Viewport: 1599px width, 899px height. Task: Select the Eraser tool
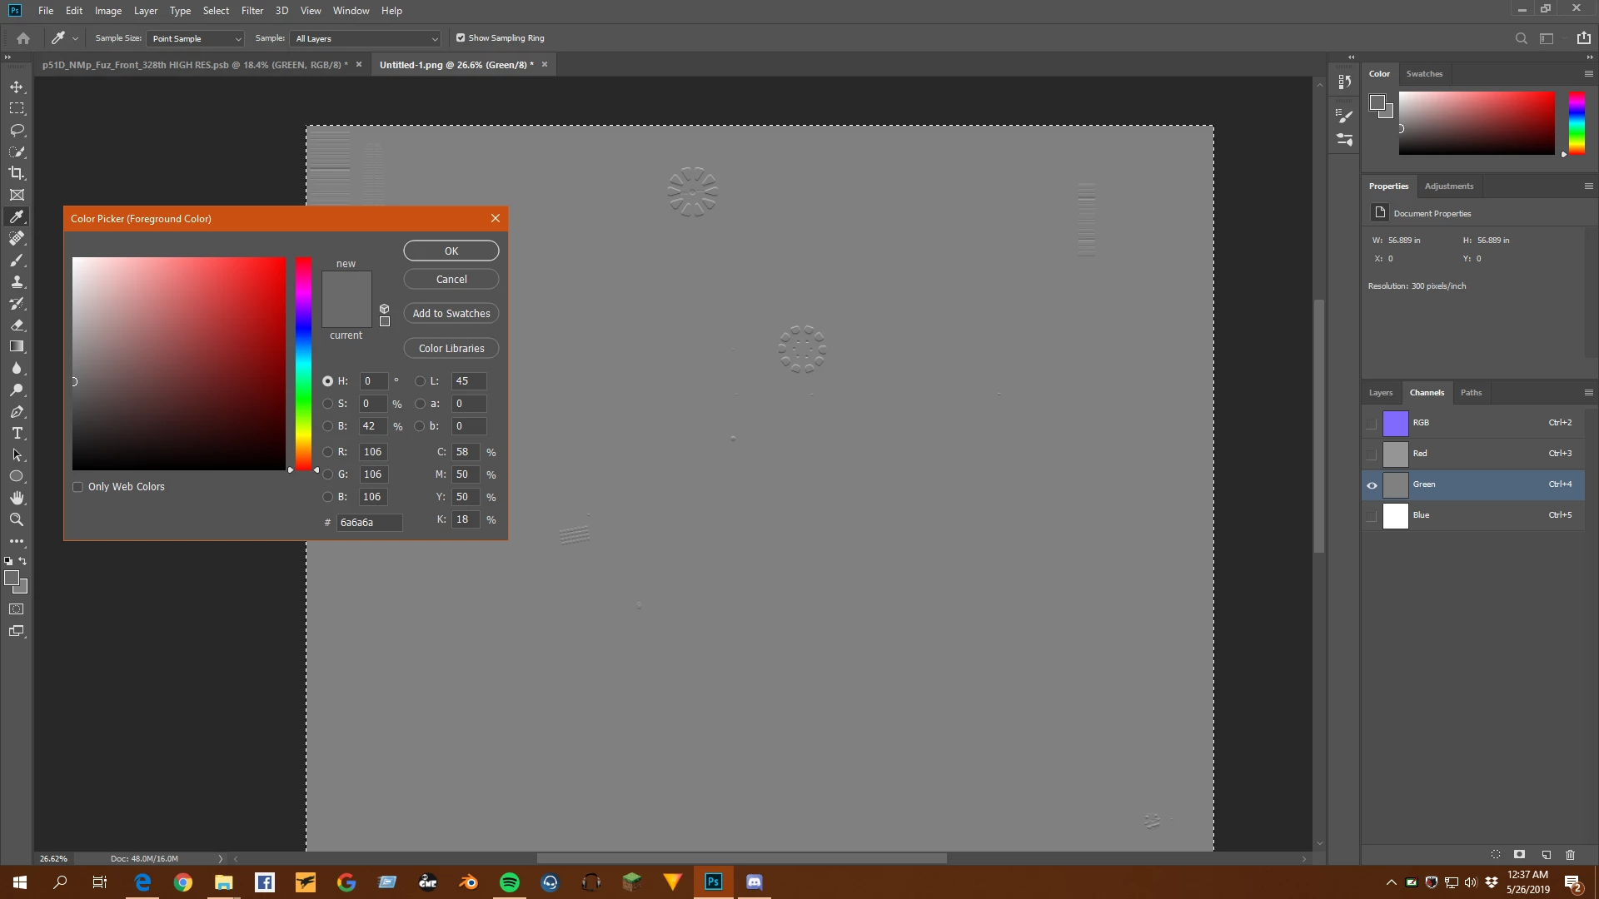(x=17, y=325)
